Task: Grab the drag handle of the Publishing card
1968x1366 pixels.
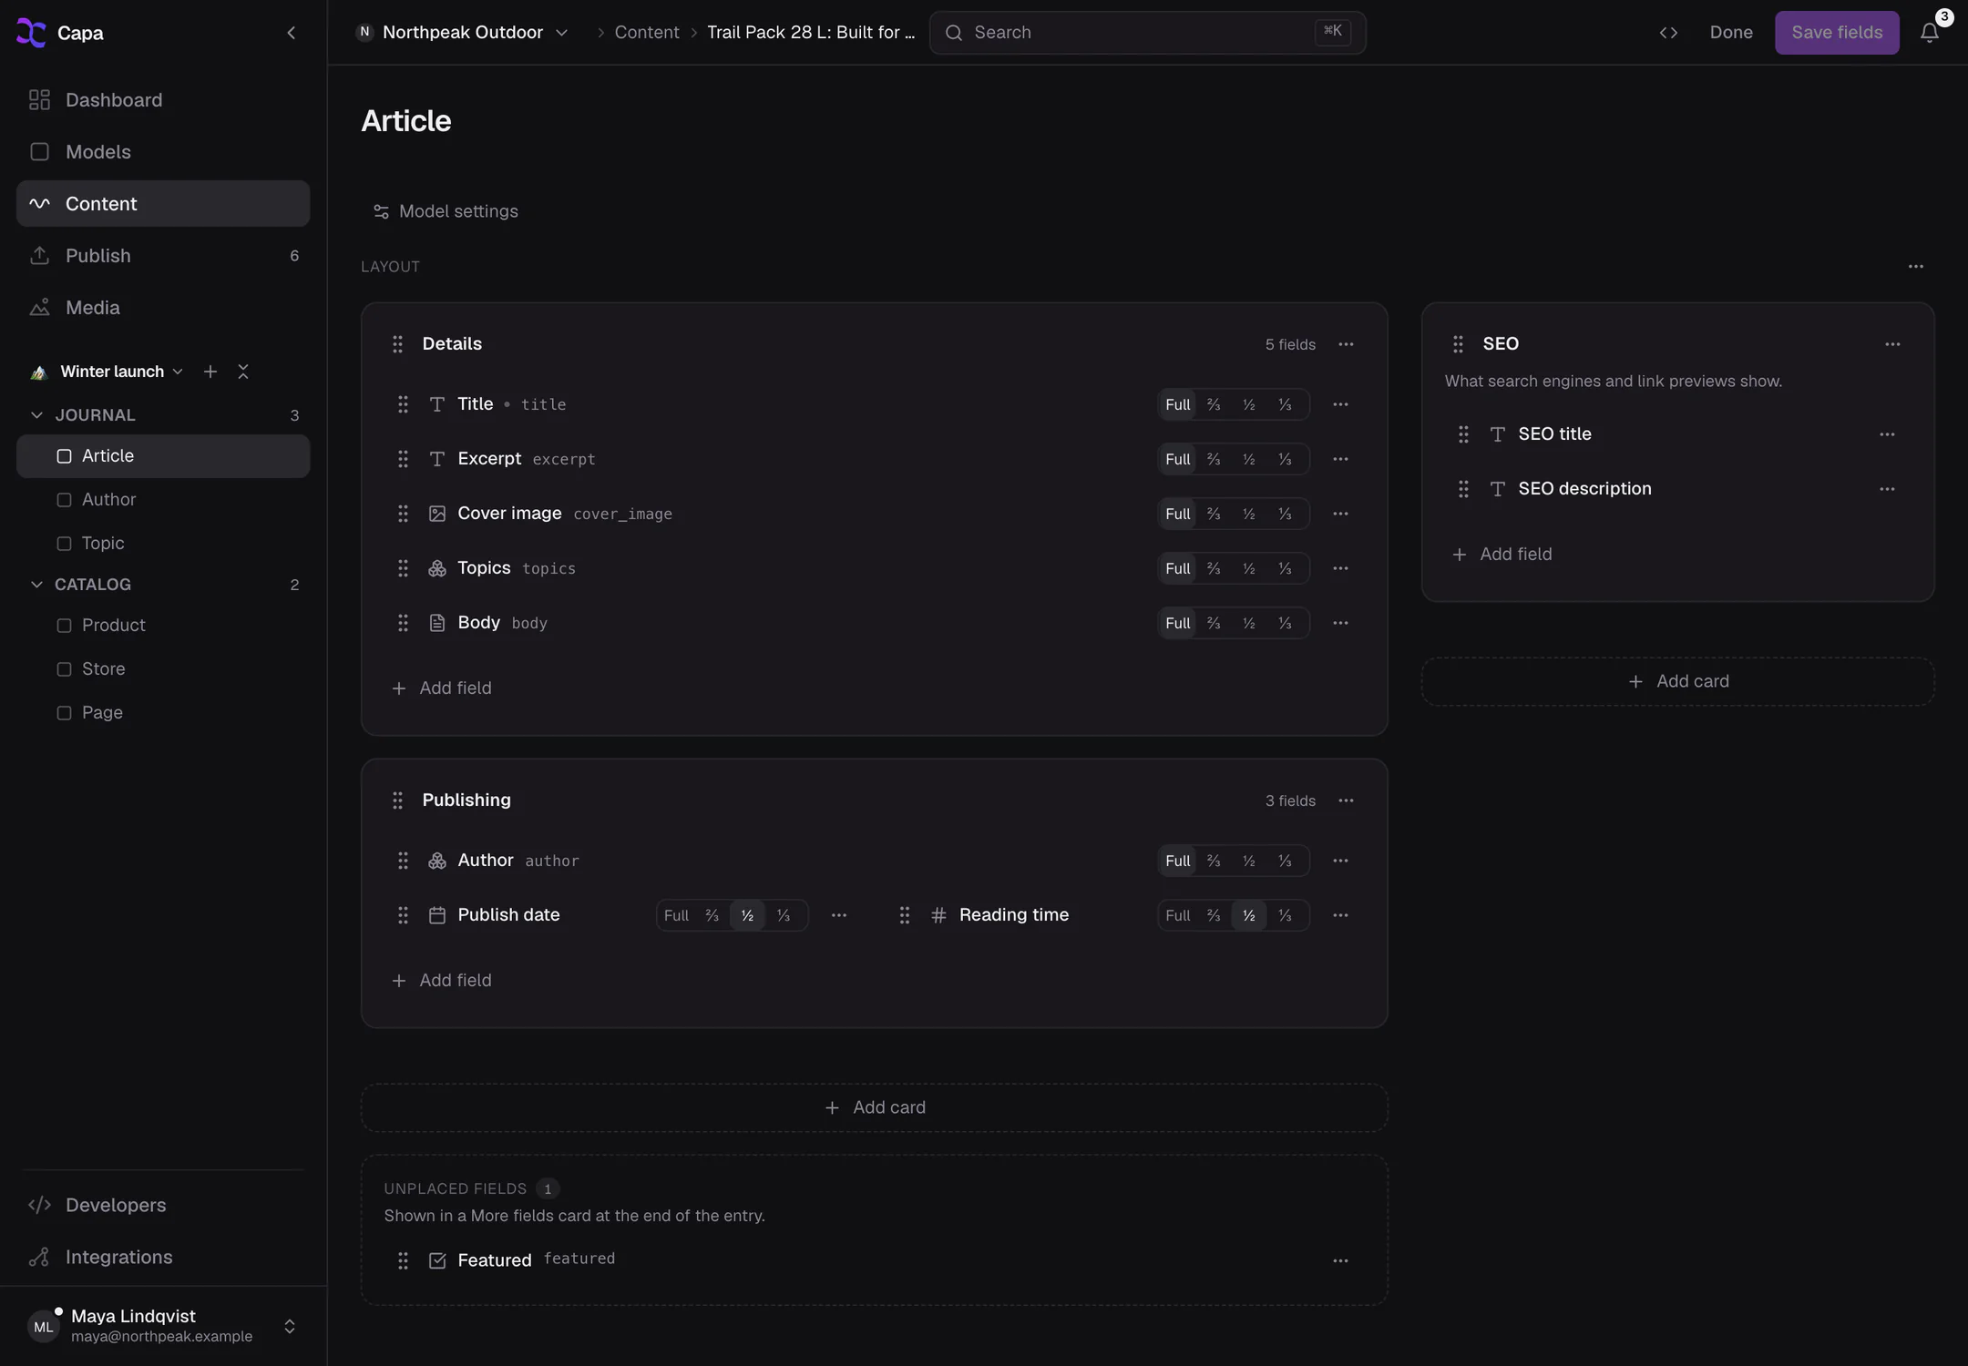Action: [397, 800]
